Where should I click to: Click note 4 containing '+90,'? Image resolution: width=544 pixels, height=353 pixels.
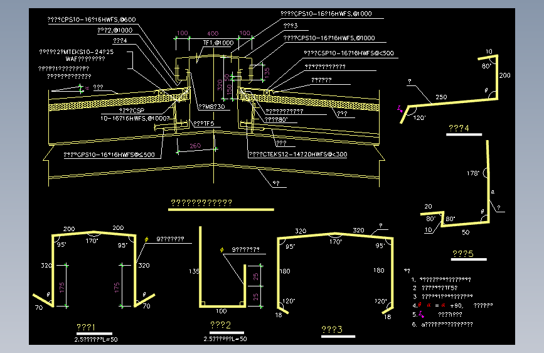452,305
